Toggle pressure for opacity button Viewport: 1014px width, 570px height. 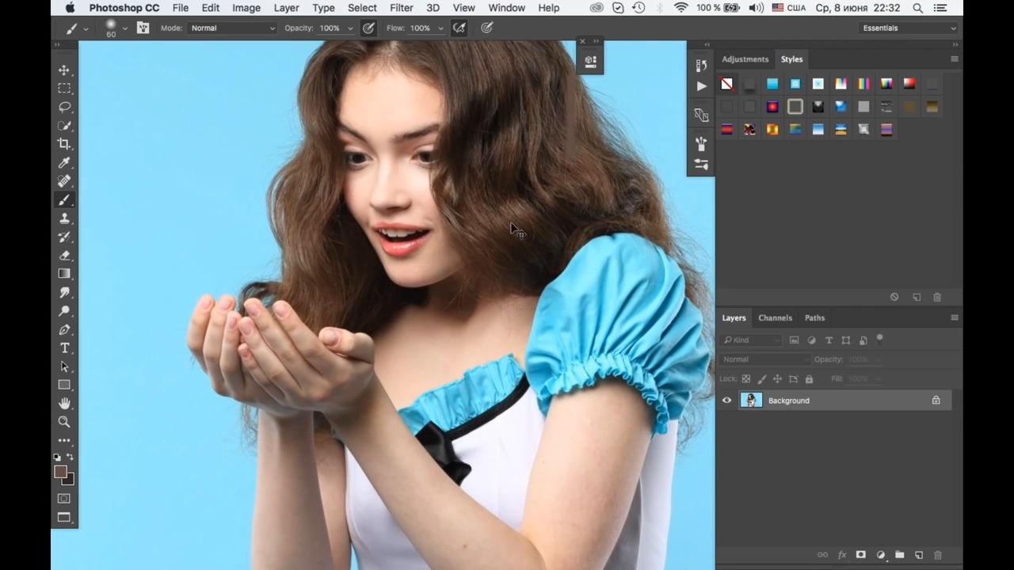(x=369, y=28)
